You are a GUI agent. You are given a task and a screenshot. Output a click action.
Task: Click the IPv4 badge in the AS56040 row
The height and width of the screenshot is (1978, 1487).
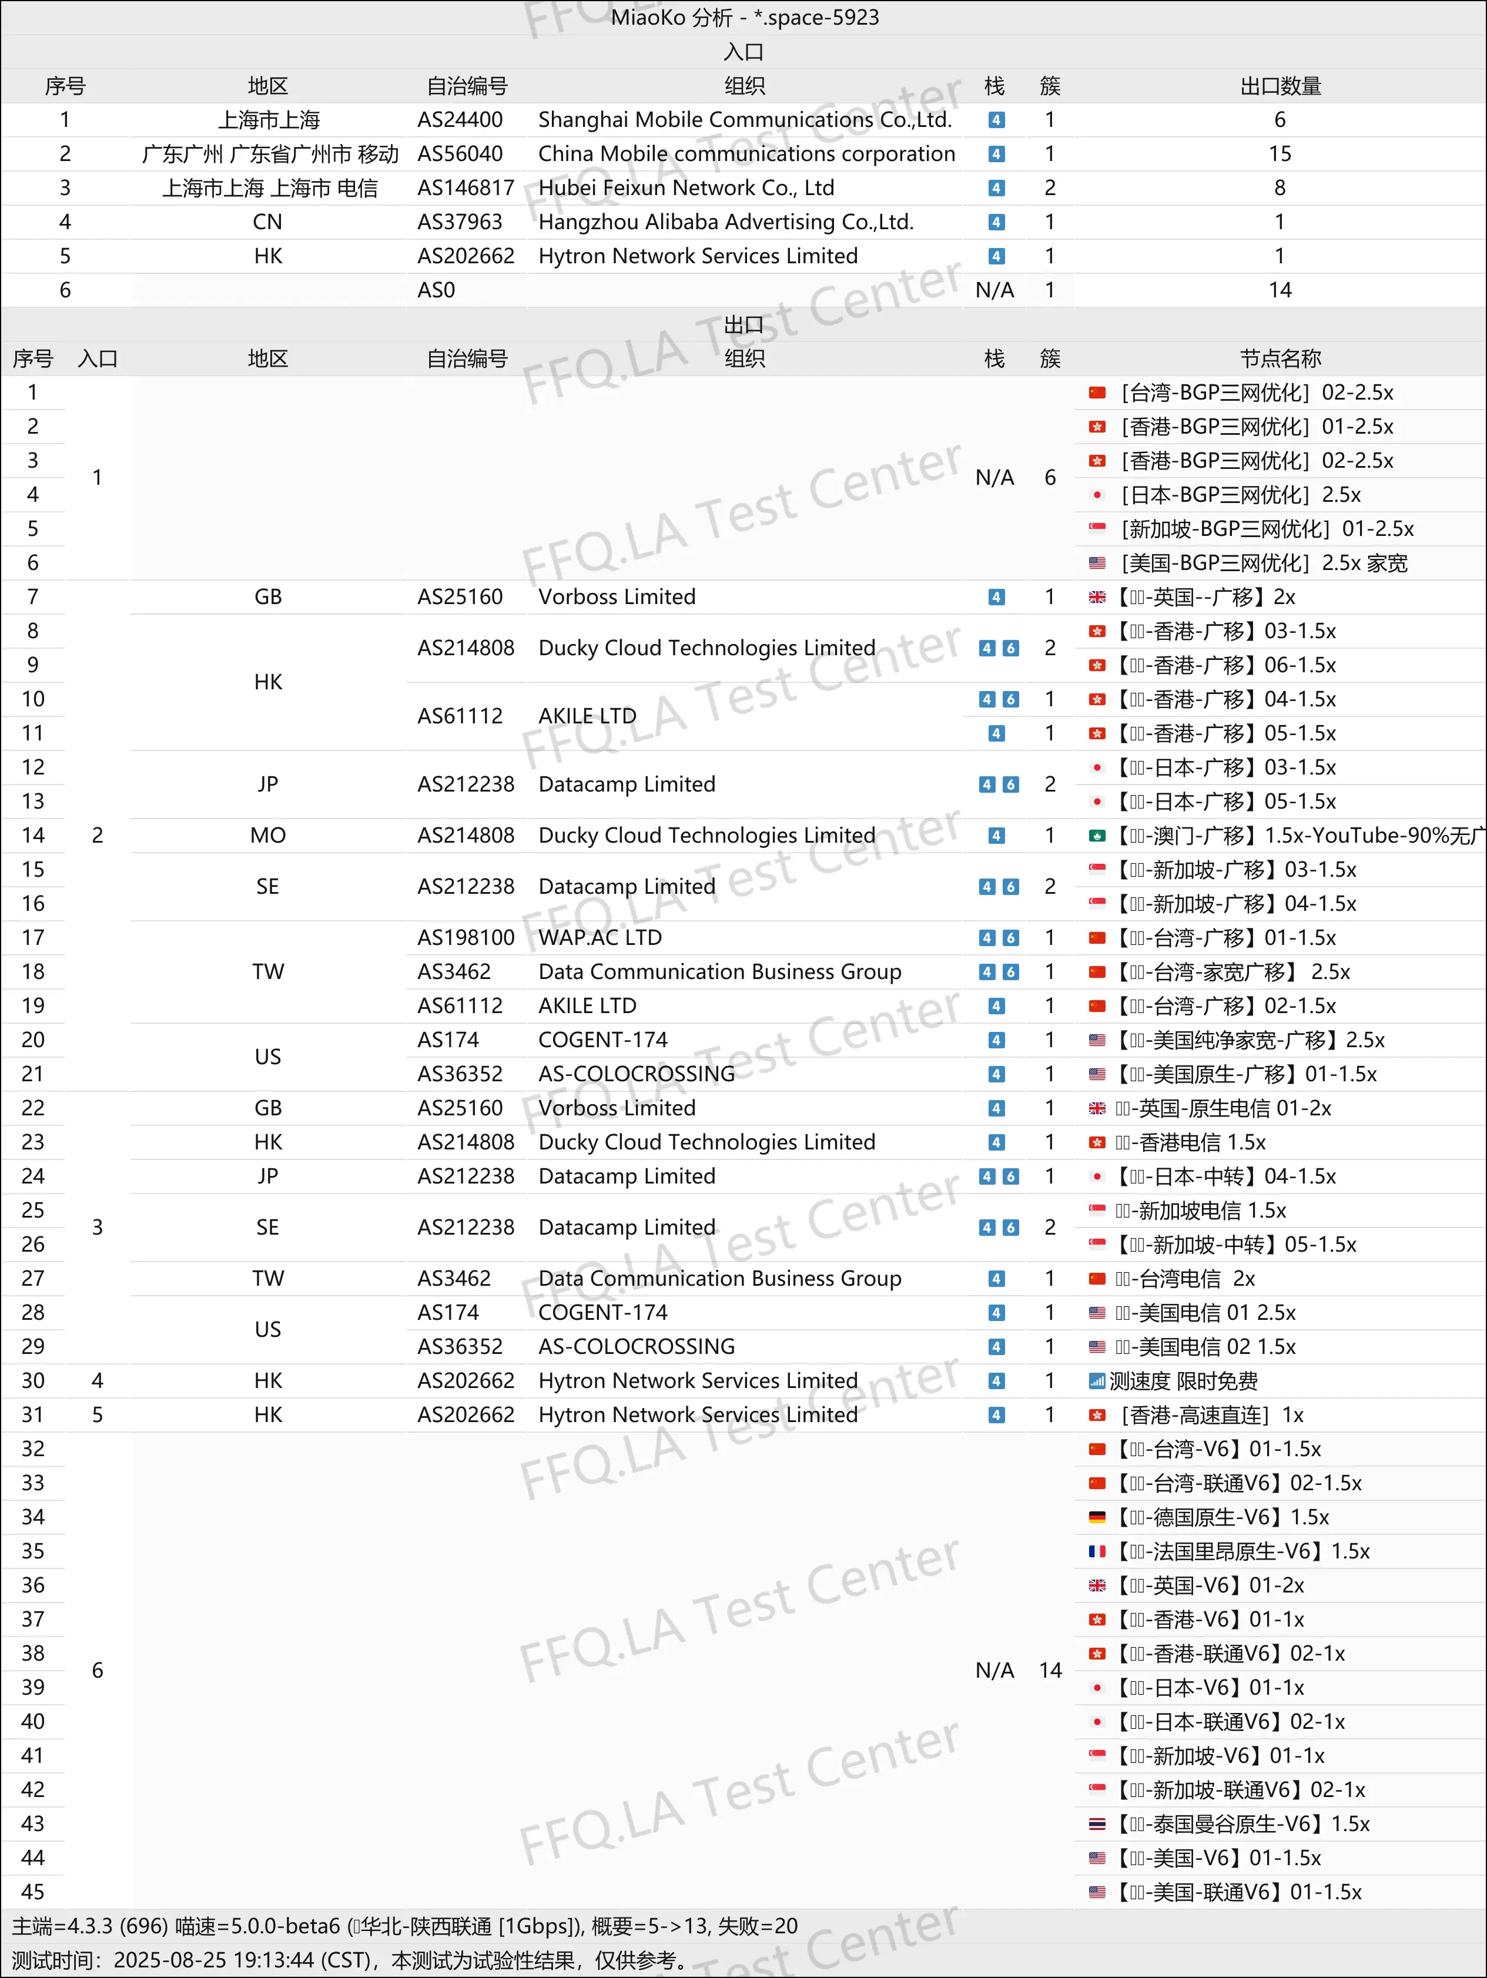tap(996, 154)
